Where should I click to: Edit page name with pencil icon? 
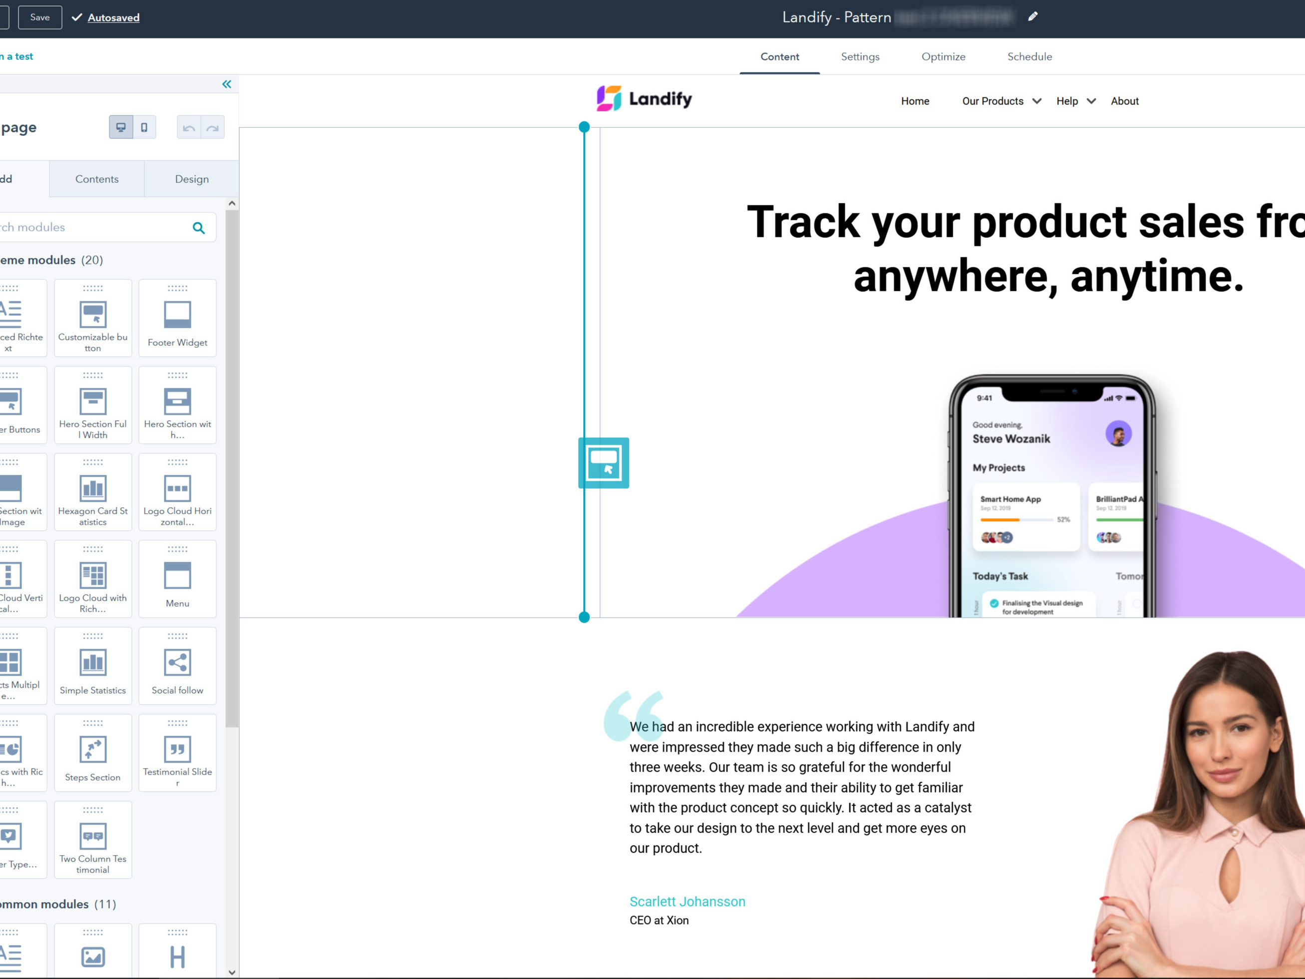(1032, 16)
